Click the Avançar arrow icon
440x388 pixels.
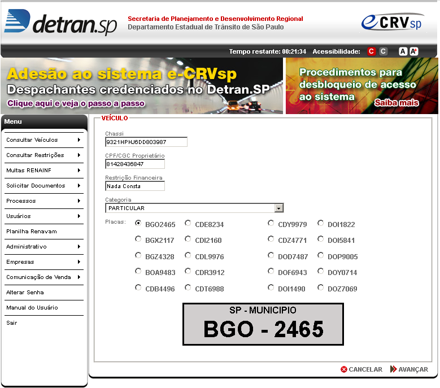point(394,369)
